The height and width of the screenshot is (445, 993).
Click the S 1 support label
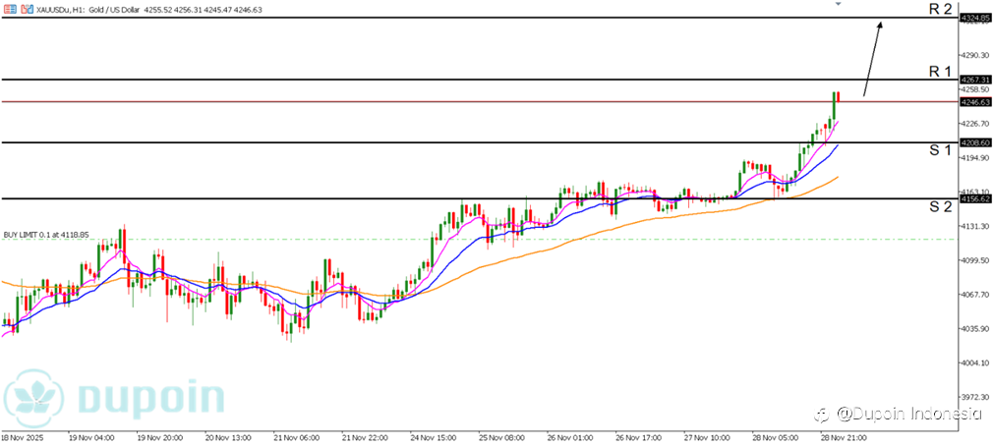(x=941, y=150)
